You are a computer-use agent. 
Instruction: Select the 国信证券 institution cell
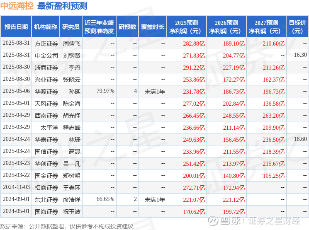tap(46, 152)
